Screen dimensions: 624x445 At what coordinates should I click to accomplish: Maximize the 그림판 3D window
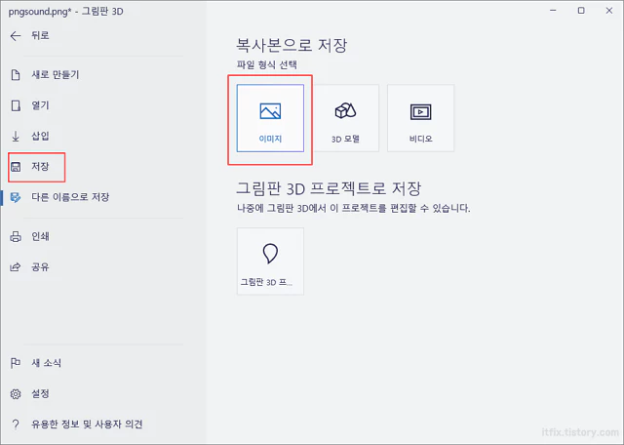581,11
